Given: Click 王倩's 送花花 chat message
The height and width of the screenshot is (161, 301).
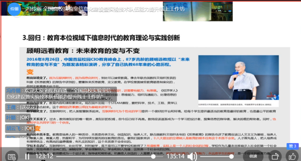Looking at the screenshot, I should tap(21, 107).
